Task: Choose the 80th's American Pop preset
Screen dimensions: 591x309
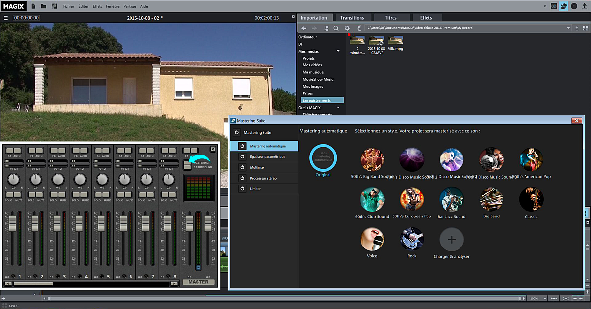Action: point(531,160)
